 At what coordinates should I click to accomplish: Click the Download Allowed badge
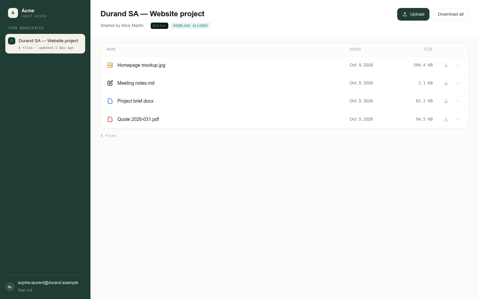191,26
